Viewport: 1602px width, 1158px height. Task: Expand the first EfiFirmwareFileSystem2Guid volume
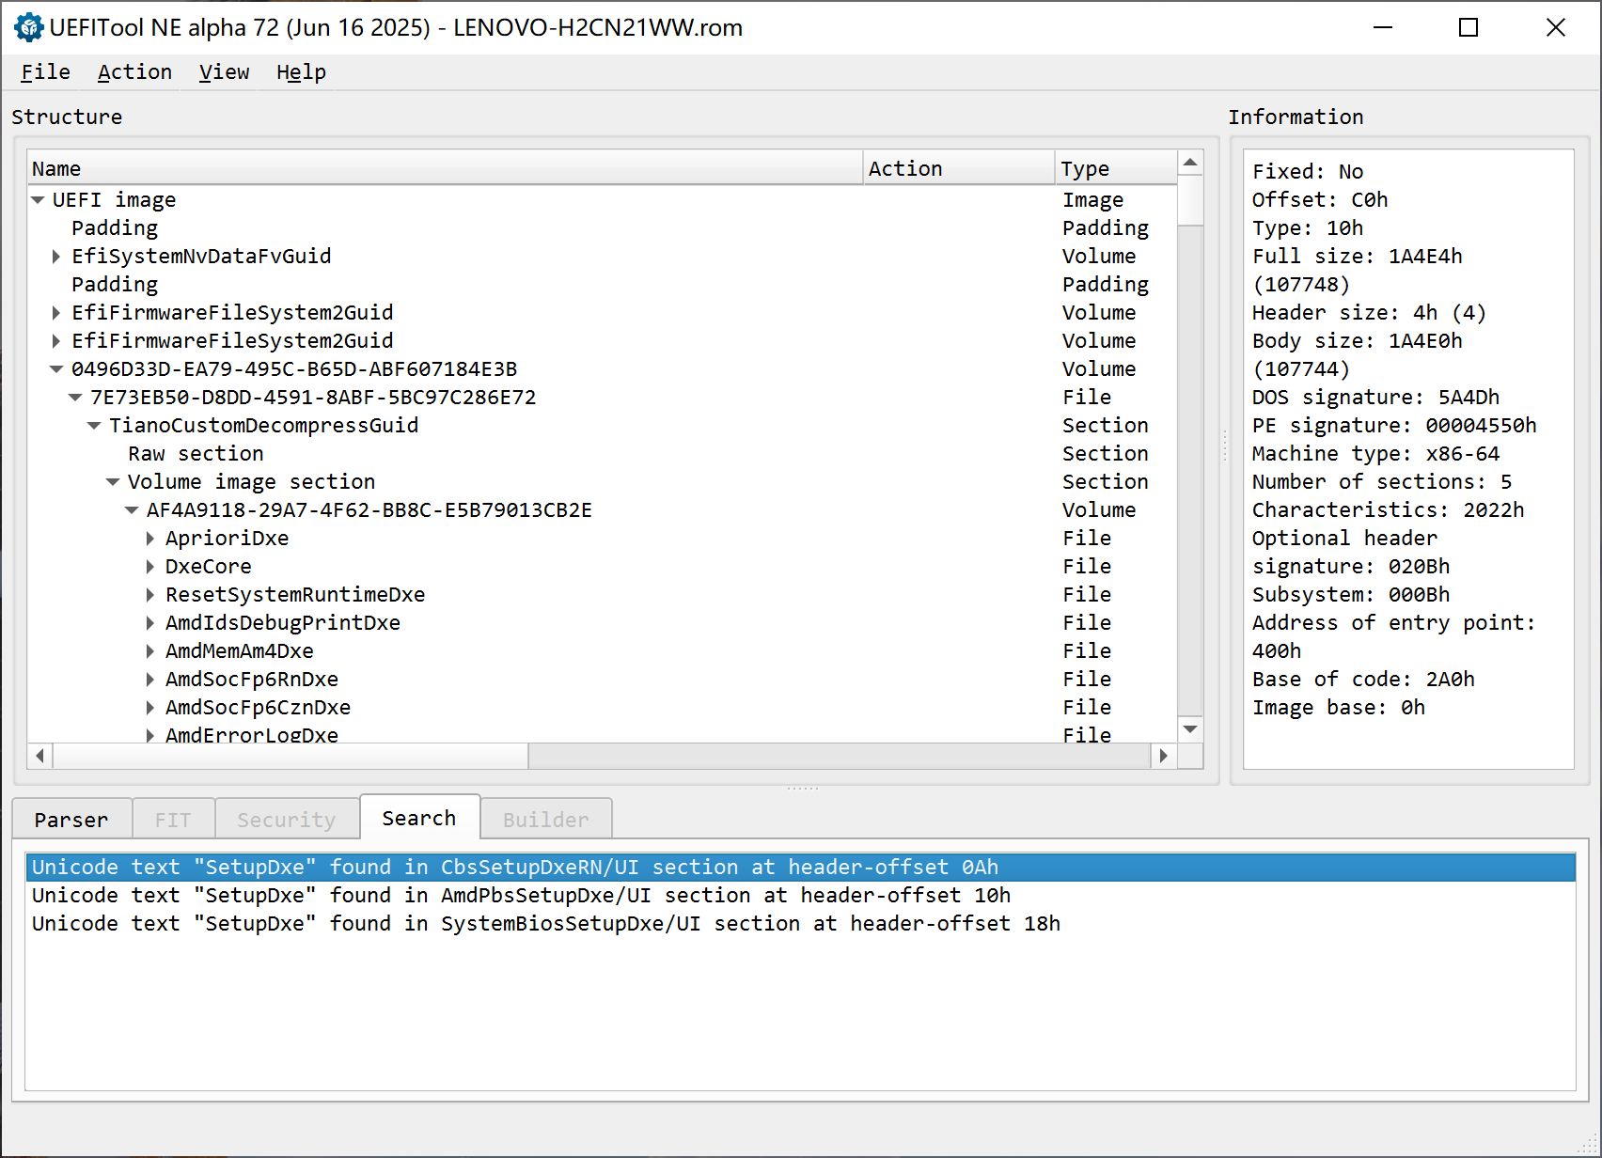point(56,313)
